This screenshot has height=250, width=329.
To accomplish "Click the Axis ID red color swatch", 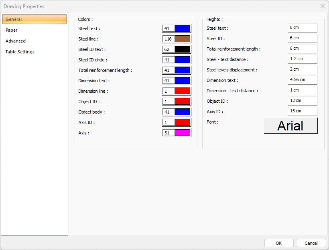I will [182, 122].
